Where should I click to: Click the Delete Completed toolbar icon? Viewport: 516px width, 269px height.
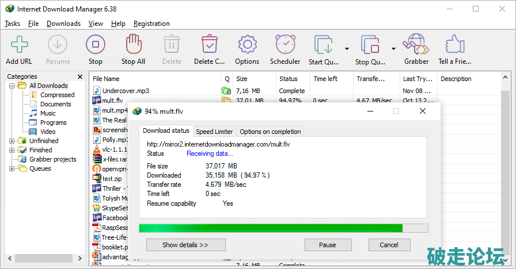pos(209,45)
